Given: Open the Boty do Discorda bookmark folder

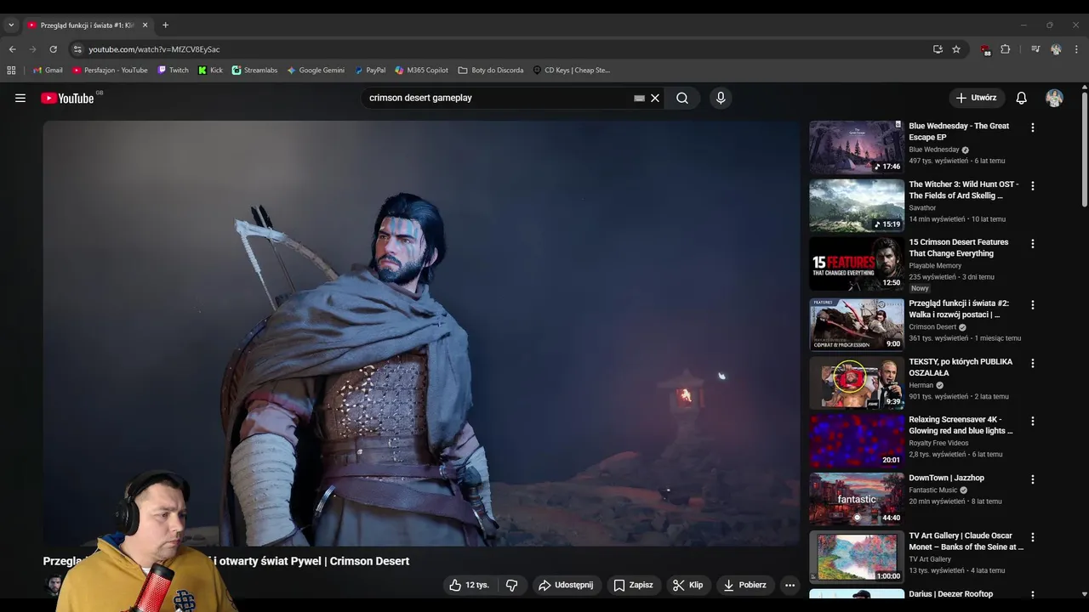Looking at the screenshot, I should [x=491, y=71].
